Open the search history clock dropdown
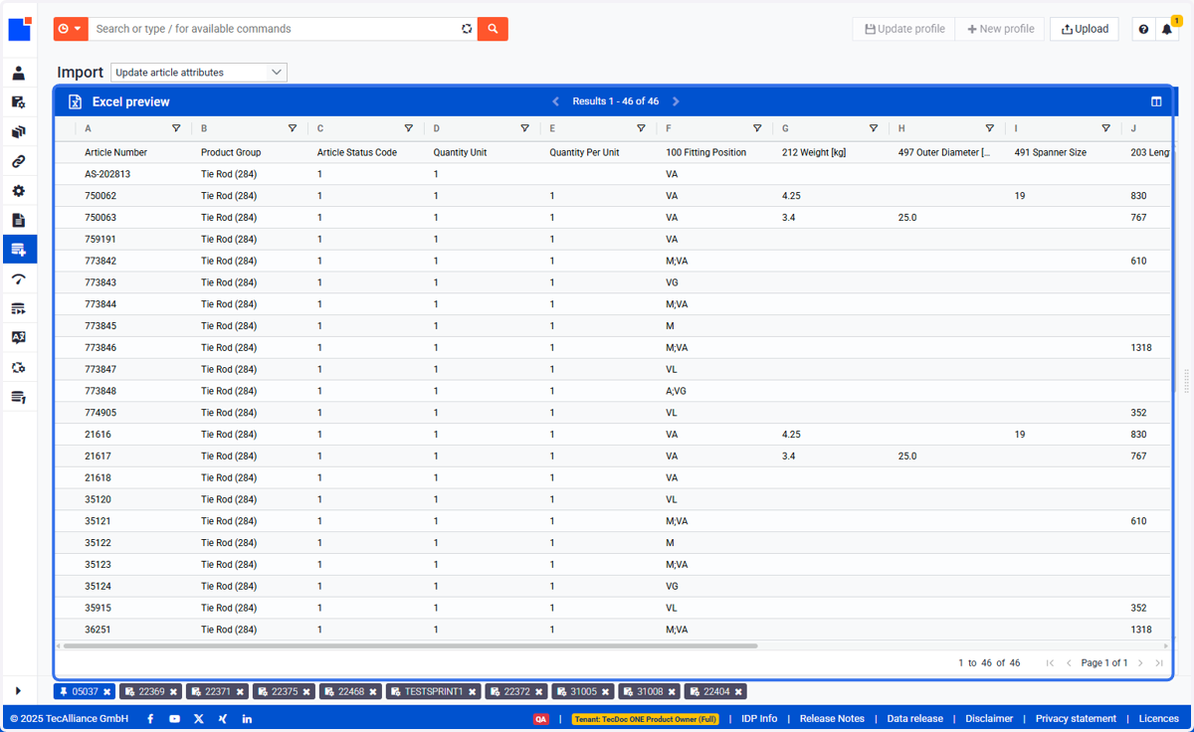Viewport: 1194px width, 732px height. (71, 29)
